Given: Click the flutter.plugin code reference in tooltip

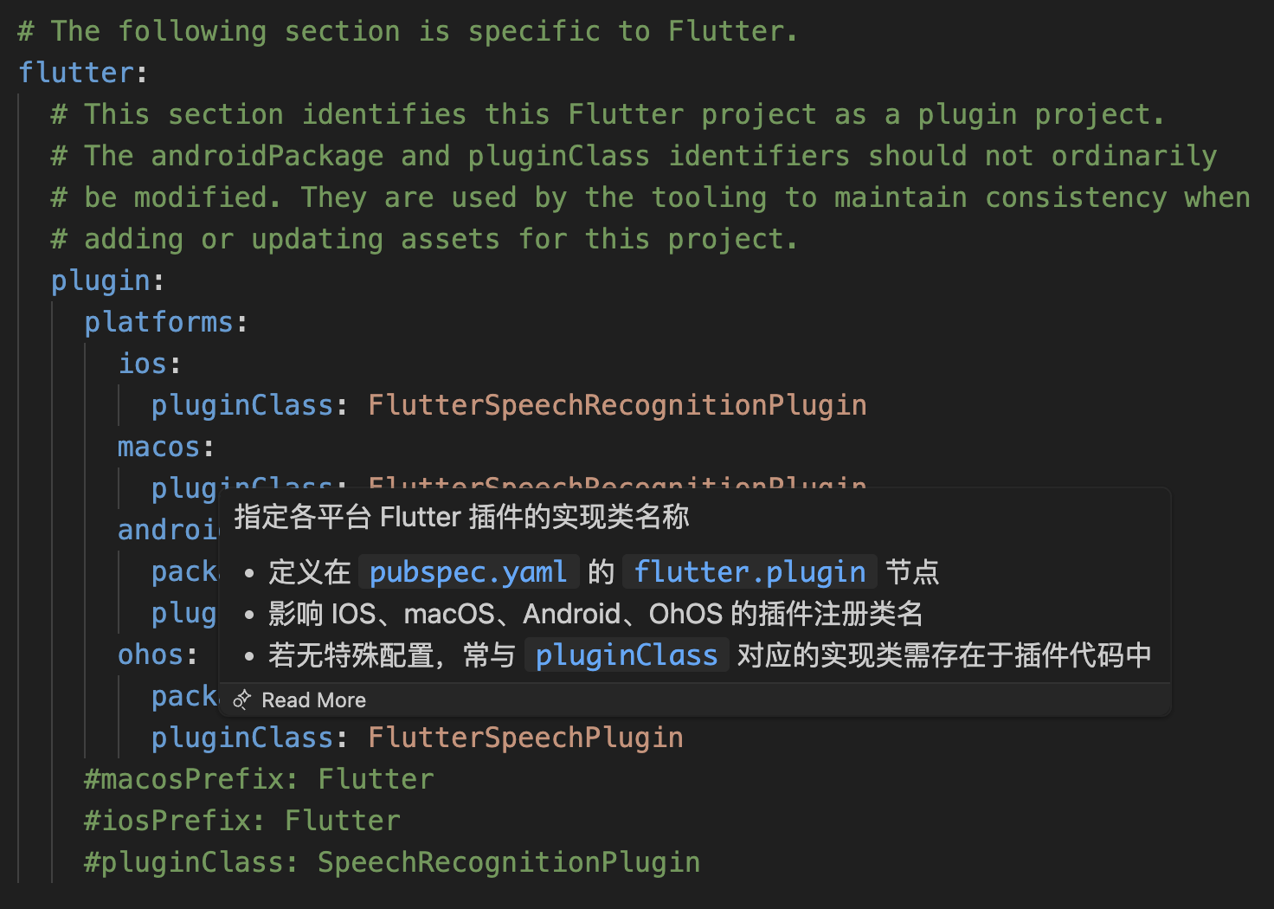Looking at the screenshot, I should tap(750, 572).
